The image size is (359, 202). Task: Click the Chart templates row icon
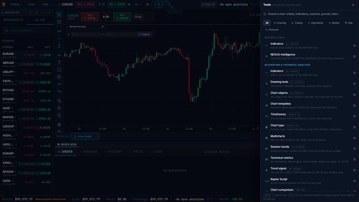click(x=267, y=105)
